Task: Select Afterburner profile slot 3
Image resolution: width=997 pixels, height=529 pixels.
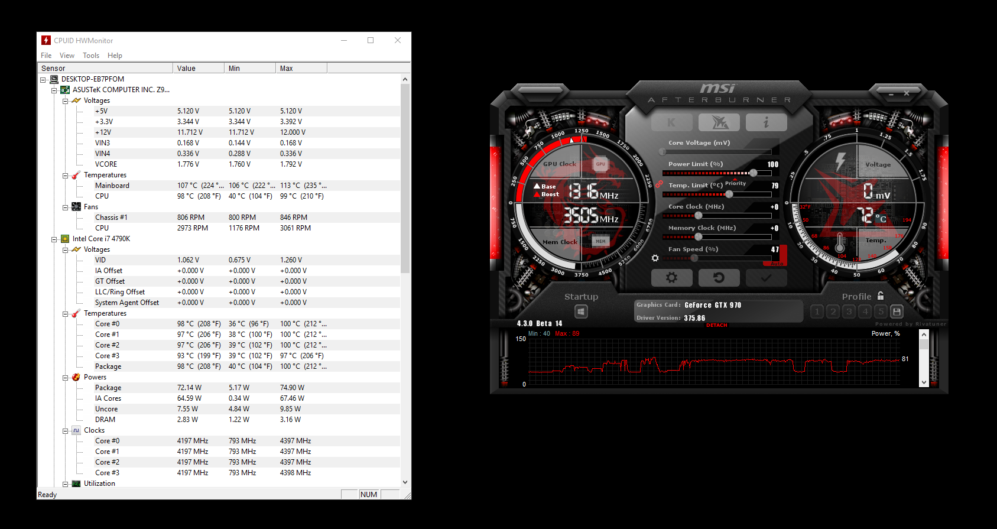Action: click(849, 311)
